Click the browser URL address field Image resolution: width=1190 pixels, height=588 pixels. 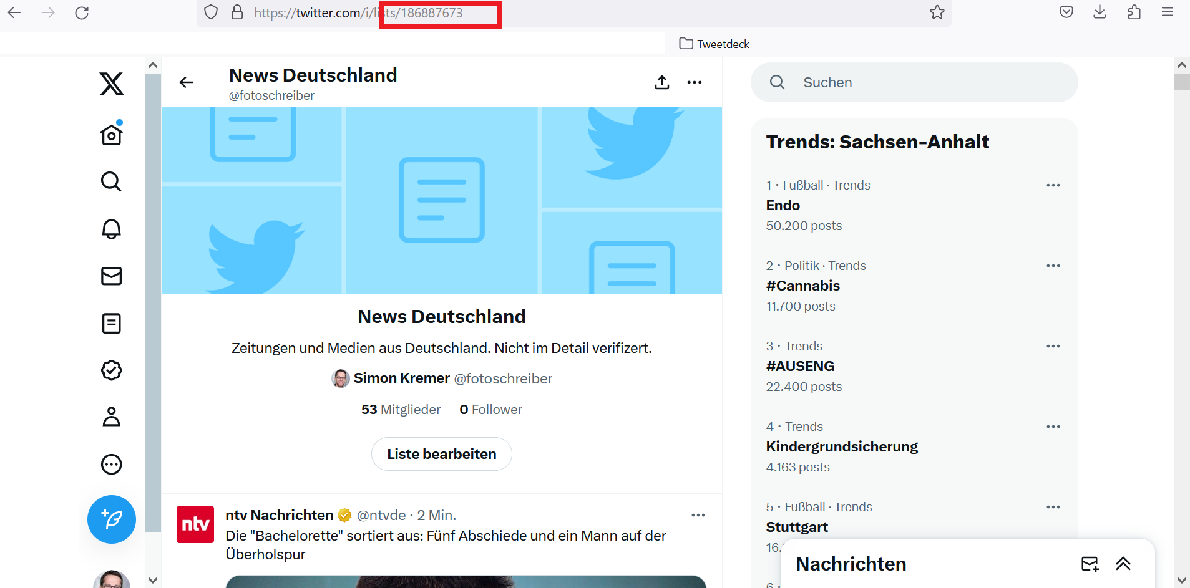[x=574, y=12]
